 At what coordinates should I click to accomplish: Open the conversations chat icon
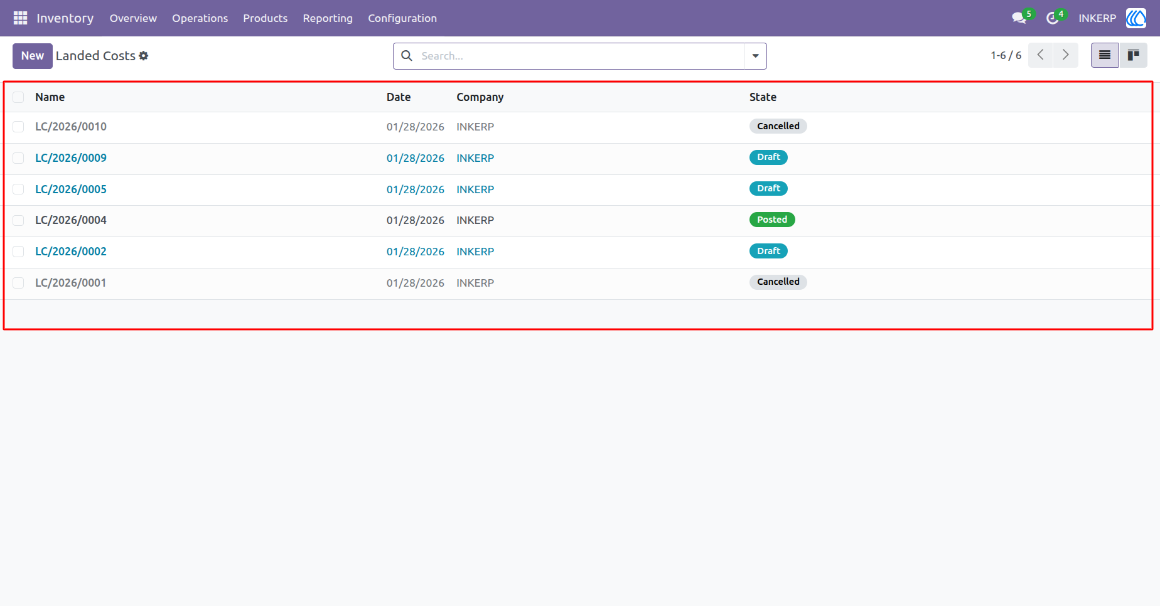(x=1019, y=18)
